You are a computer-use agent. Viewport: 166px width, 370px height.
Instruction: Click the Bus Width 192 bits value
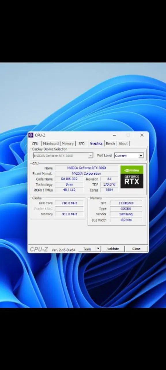pos(126,220)
